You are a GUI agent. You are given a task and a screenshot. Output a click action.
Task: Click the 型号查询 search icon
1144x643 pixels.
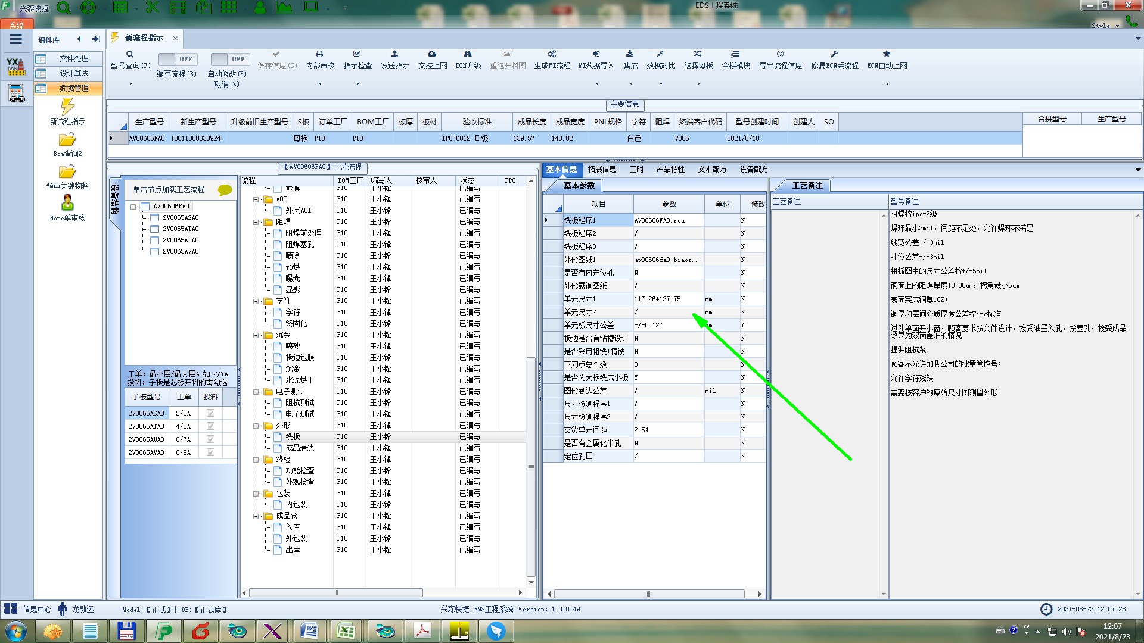click(x=129, y=54)
